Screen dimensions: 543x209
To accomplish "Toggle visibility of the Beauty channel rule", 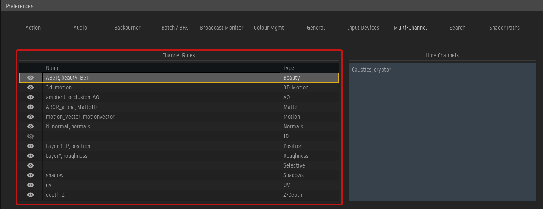I will pyautogui.click(x=30, y=78).
